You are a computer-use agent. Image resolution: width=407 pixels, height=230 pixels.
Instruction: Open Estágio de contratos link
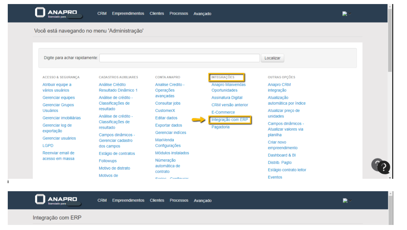tap(117, 153)
